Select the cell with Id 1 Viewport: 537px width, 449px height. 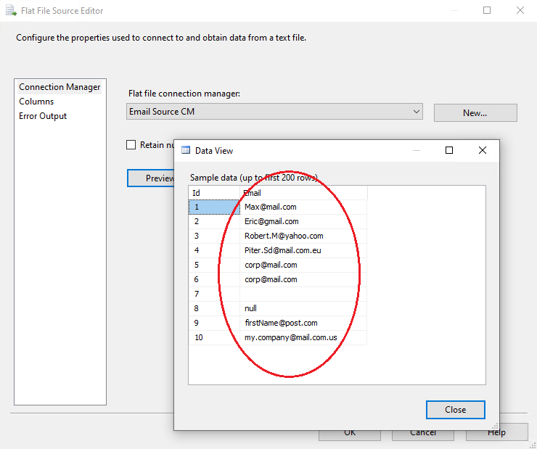tap(213, 207)
